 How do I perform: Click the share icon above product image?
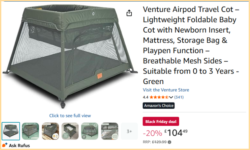point(129,13)
